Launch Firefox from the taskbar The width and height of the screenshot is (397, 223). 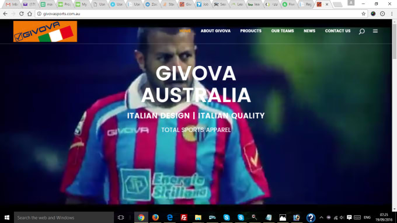(x=155, y=217)
